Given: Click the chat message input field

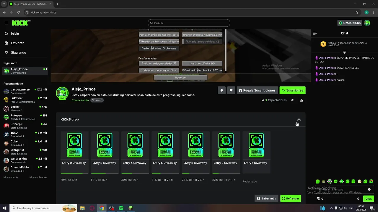Looking at the screenshot, I should pos(344,189).
